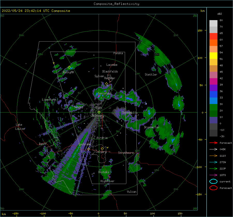This screenshot has height=217, width=233.
Task: Click the Sylvan label
Action: point(99,76)
